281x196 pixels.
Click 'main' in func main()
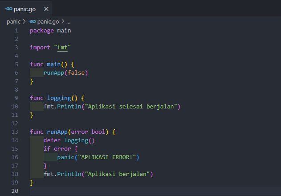coord(53,64)
